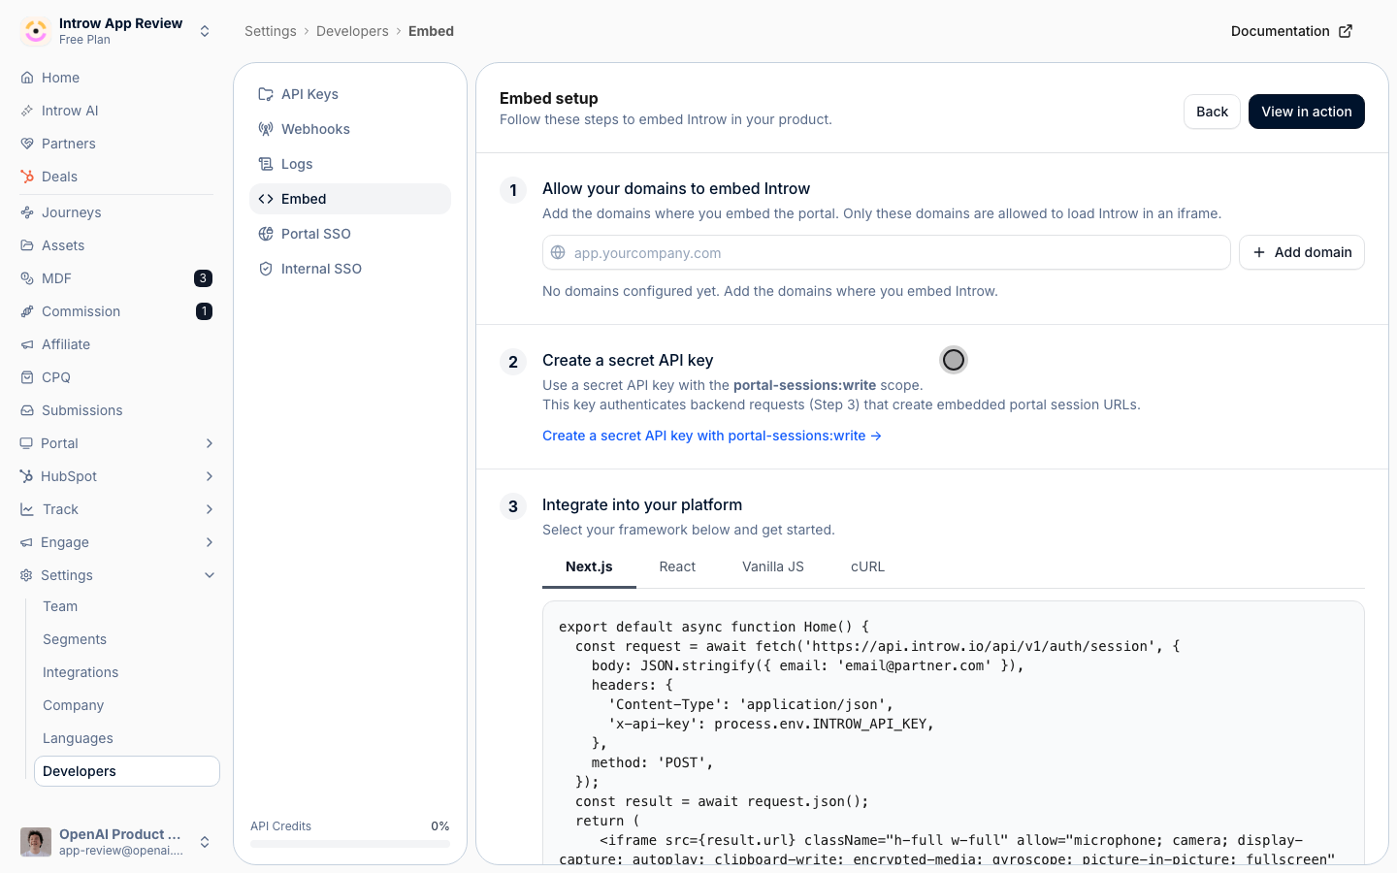Click the MDF coins icon
The height and width of the screenshot is (873, 1397).
(27, 278)
